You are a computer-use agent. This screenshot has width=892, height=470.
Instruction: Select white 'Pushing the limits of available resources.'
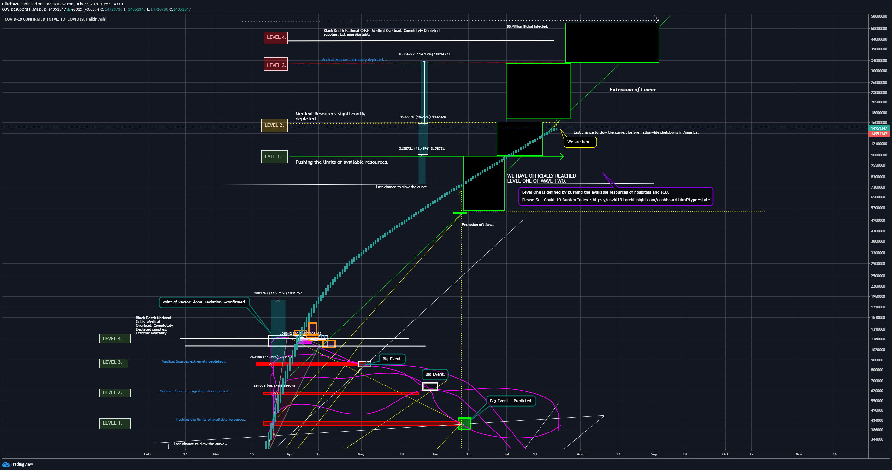tap(342, 162)
